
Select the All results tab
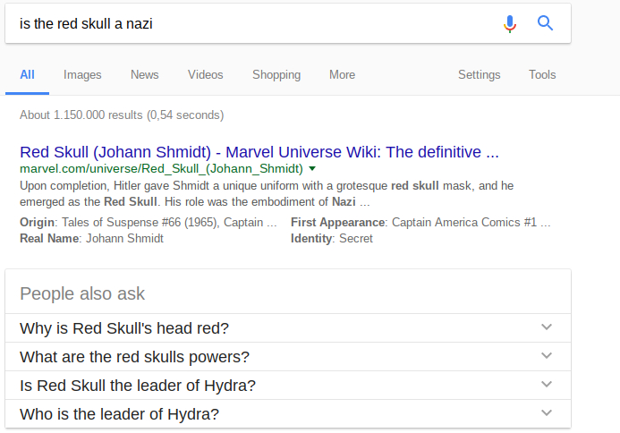27,75
